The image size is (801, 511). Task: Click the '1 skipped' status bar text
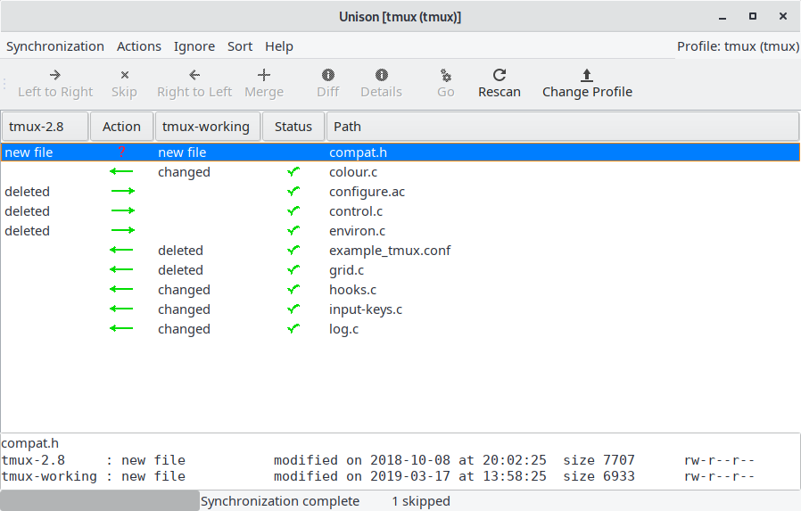421,501
